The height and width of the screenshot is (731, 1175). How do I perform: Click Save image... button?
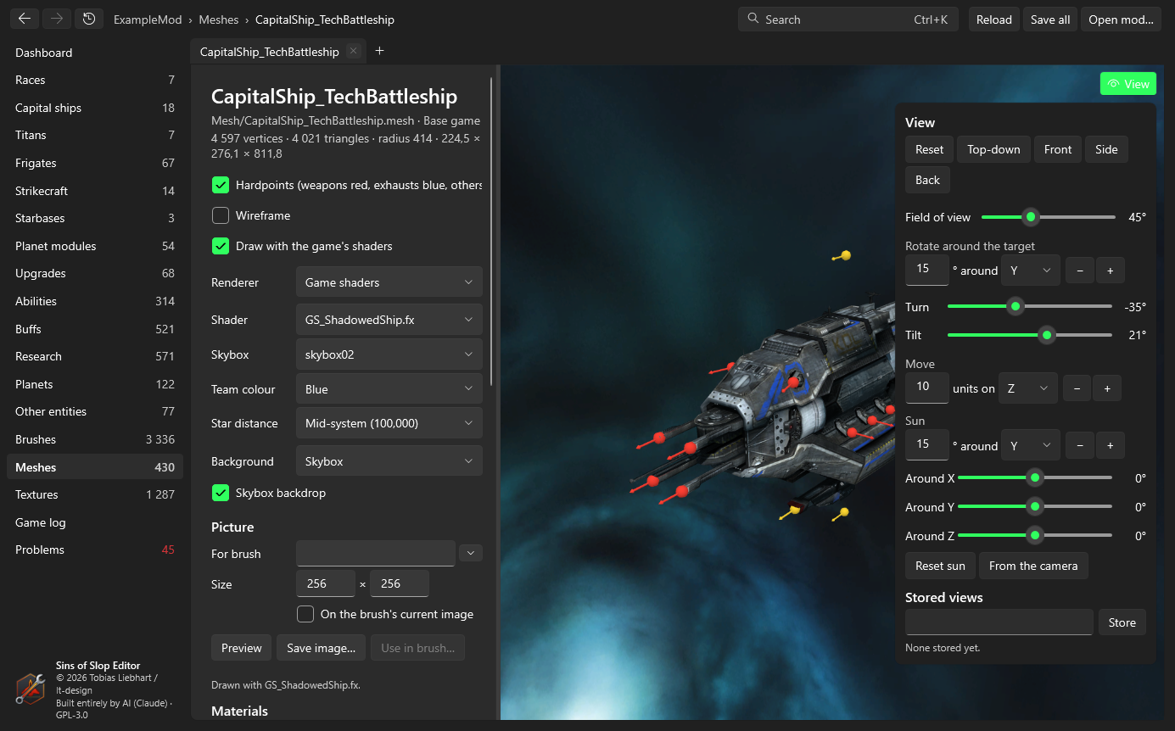click(x=322, y=648)
